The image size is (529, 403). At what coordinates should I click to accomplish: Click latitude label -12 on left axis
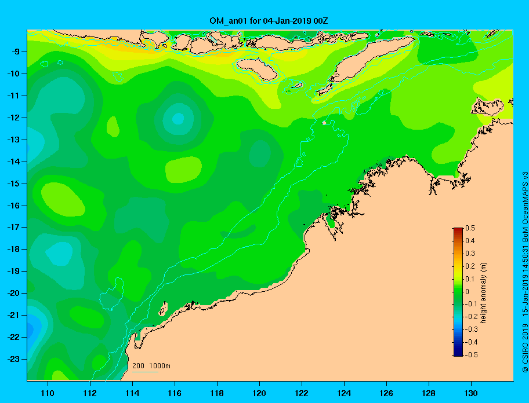coord(13,118)
